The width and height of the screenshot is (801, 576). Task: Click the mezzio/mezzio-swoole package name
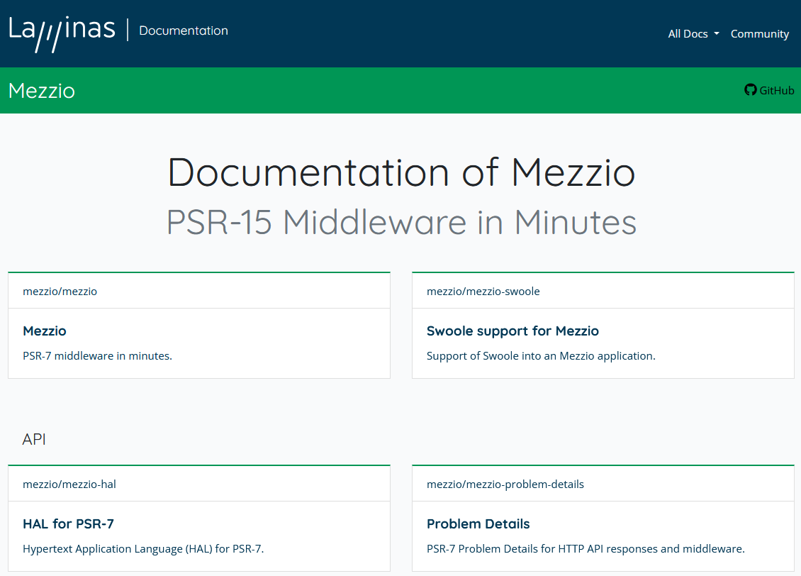click(483, 292)
